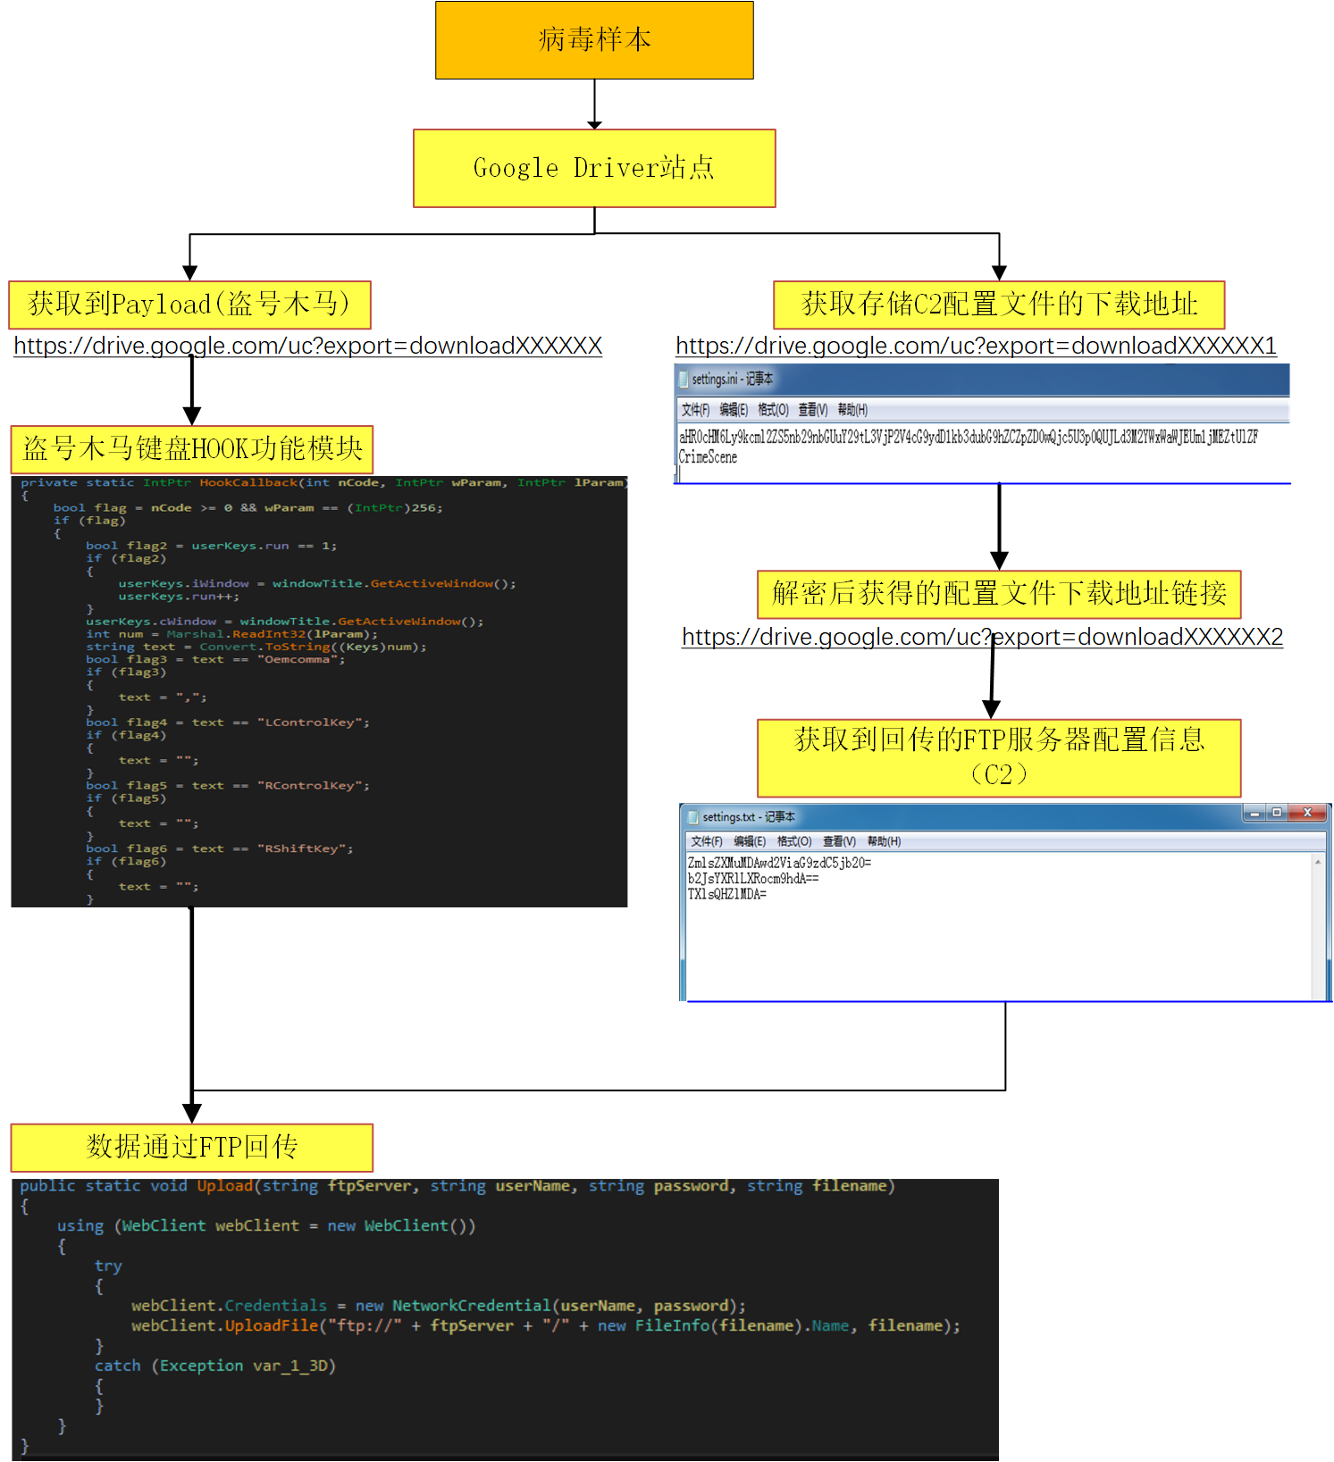
Task: Select the 解密后获得的配置文件下载地址链接 box
Action: [x=999, y=594]
